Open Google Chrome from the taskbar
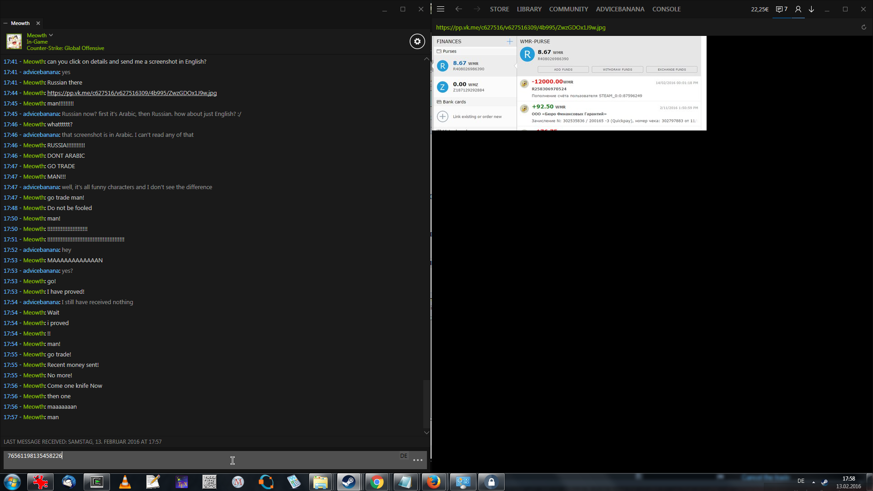Image resolution: width=873 pixels, height=491 pixels. (376, 482)
